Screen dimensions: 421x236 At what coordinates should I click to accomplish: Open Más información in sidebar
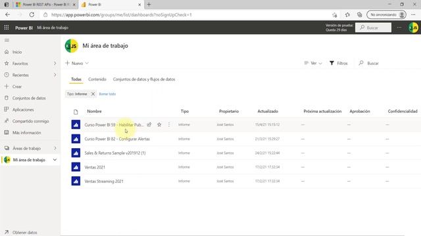point(26,132)
